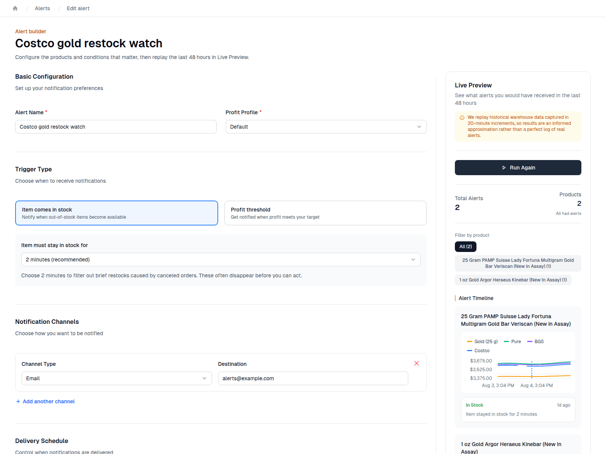Click the Delivery Schedule section heading
Viewport: 606px width, 454px height.
(42, 441)
